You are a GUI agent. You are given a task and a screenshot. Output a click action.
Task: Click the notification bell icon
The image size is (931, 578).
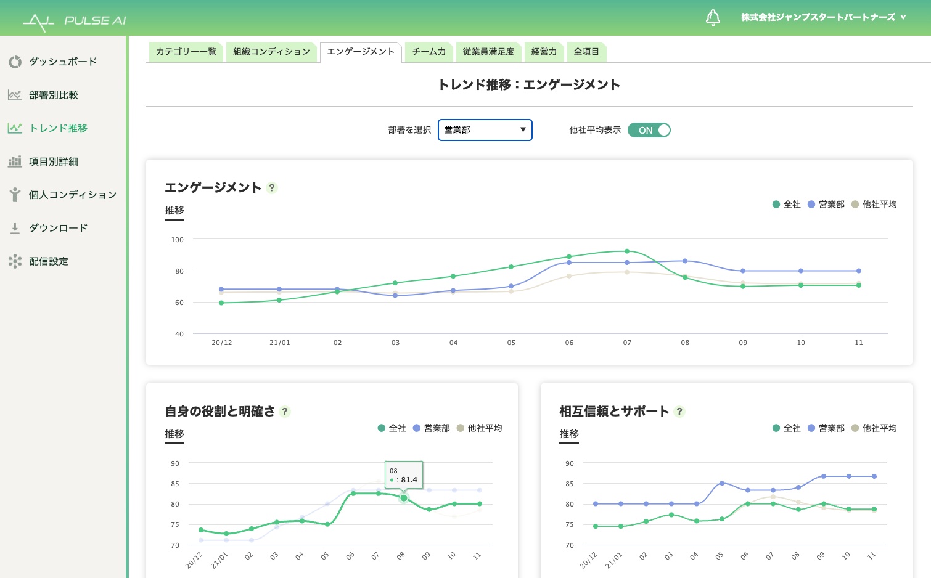[713, 18]
